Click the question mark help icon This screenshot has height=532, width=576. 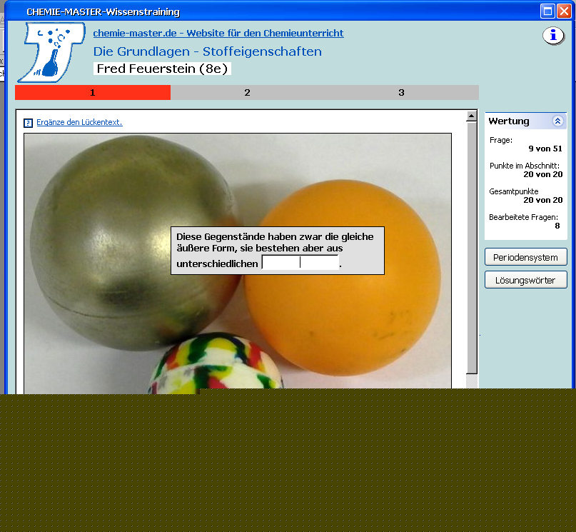pos(29,123)
